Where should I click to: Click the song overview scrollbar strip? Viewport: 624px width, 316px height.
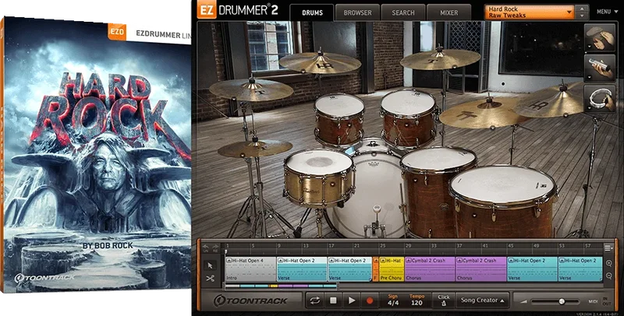tap(281, 286)
